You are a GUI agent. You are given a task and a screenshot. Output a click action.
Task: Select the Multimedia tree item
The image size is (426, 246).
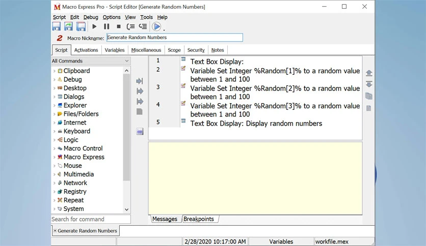pos(78,174)
